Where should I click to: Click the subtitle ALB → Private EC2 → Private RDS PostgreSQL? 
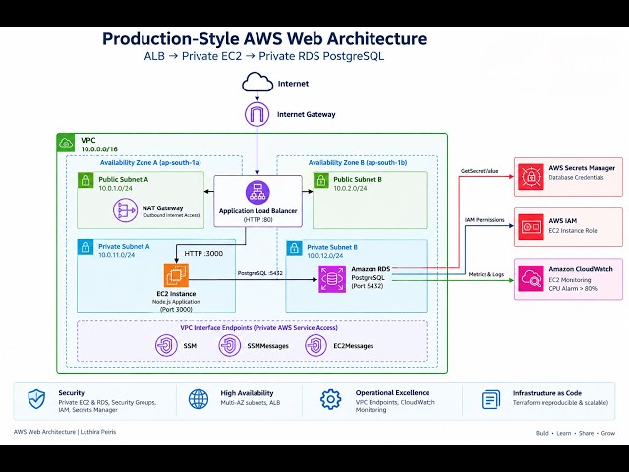click(x=264, y=56)
